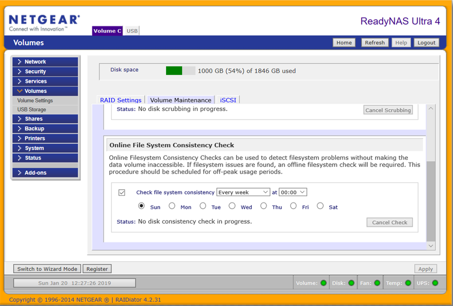Select the Sun radio button
Screen dimensions: 453x306
pyautogui.click(x=141, y=206)
